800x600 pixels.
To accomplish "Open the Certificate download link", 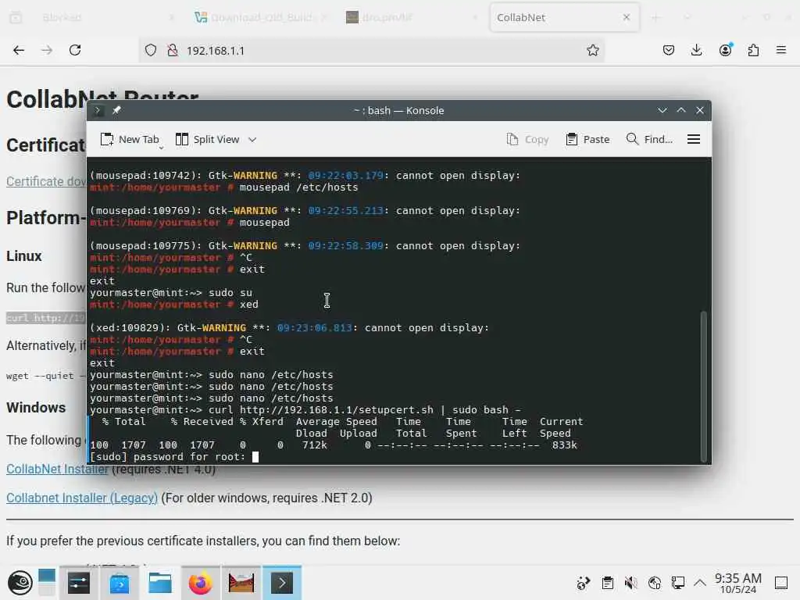I will (46, 181).
